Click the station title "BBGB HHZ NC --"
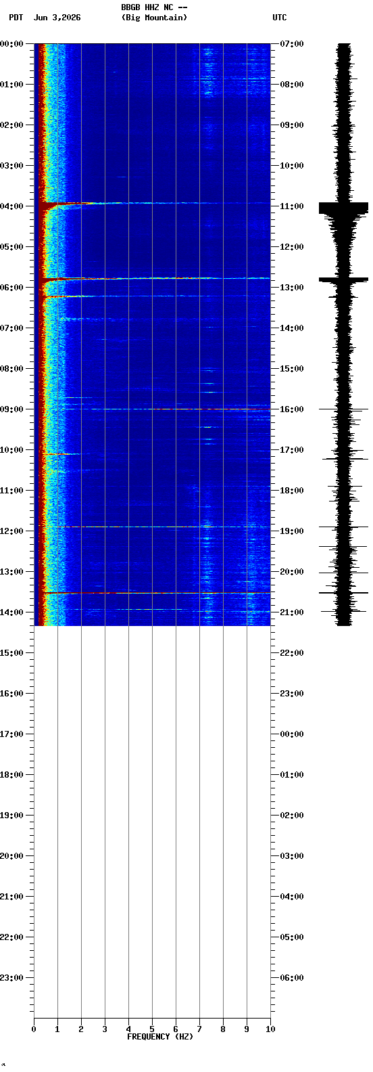 154,7
